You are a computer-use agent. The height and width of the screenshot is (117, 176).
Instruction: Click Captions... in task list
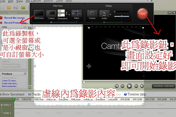pyautogui.click(x=6, y=61)
